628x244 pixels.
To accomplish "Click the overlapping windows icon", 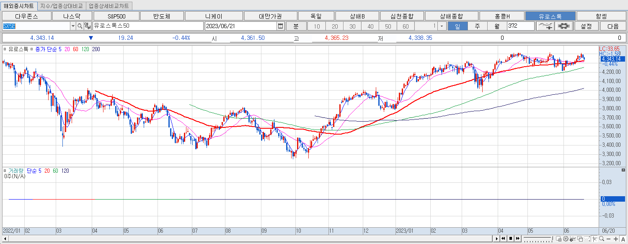I will (580, 239).
